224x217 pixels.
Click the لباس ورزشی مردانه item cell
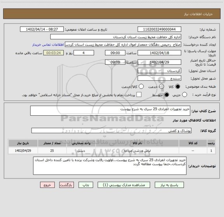[137, 151]
